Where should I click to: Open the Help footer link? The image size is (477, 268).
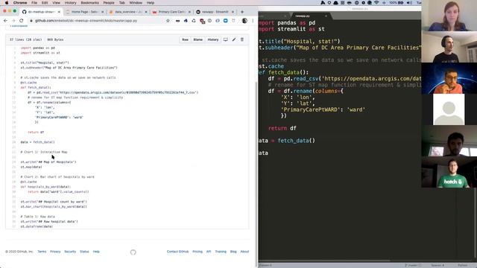[96, 252]
